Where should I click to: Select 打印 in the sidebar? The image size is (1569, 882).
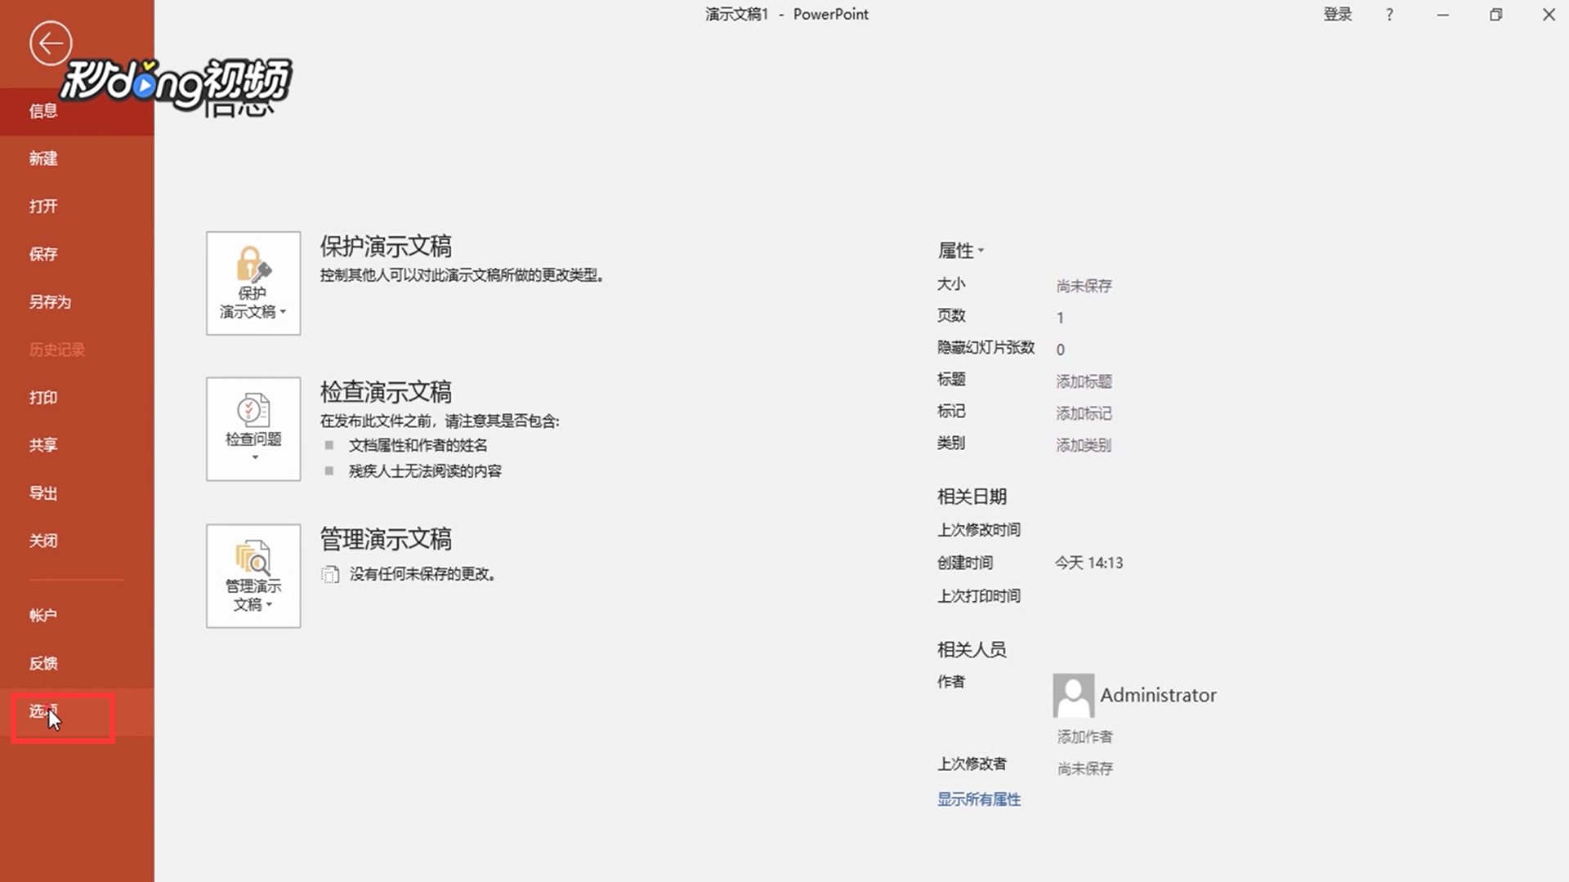pyautogui.click(x=77, y=398)
